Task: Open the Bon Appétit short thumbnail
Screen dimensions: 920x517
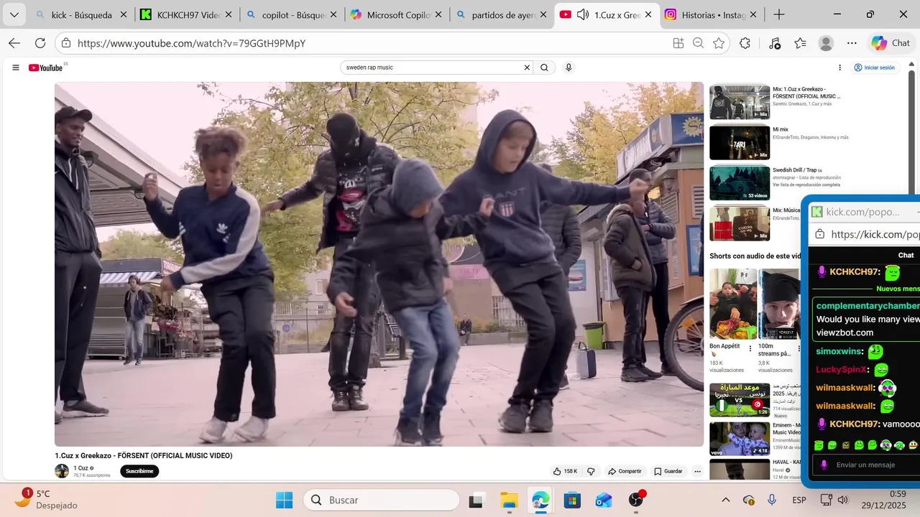Action: [733, 304]
